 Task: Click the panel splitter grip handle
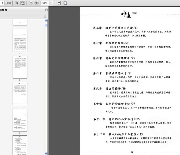point(49,81)
